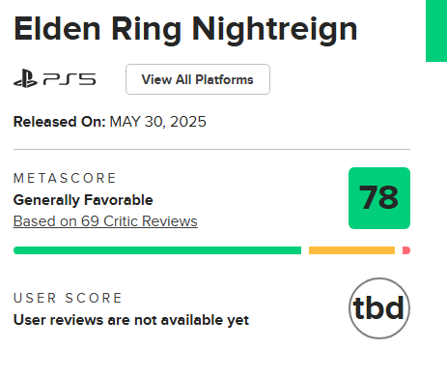Click the yellow mixed reviews bar segment
The image size is (447, 378).
click(x=351, y=250)
